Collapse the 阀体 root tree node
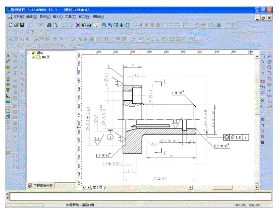 pyautogui.click(x=29, y=53)
